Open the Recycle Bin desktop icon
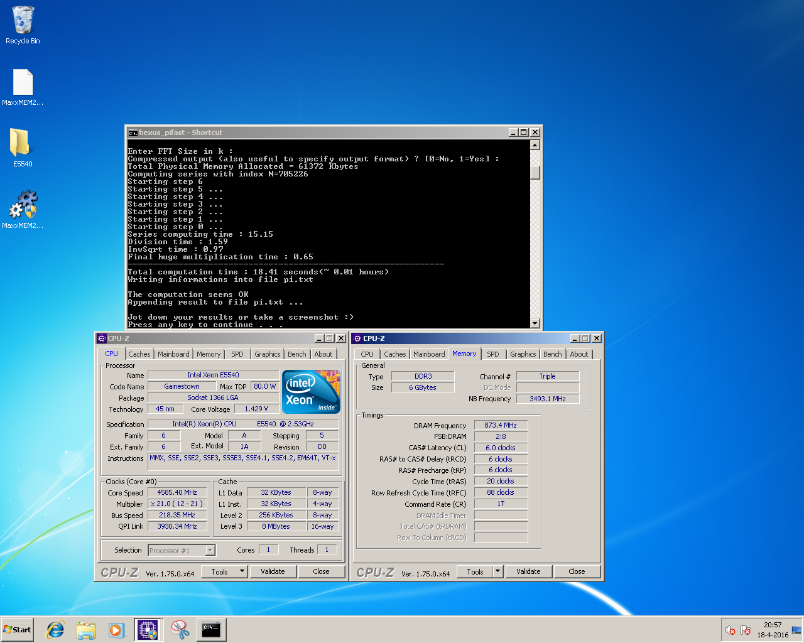The image size is (804, 643). pos(23,26)
